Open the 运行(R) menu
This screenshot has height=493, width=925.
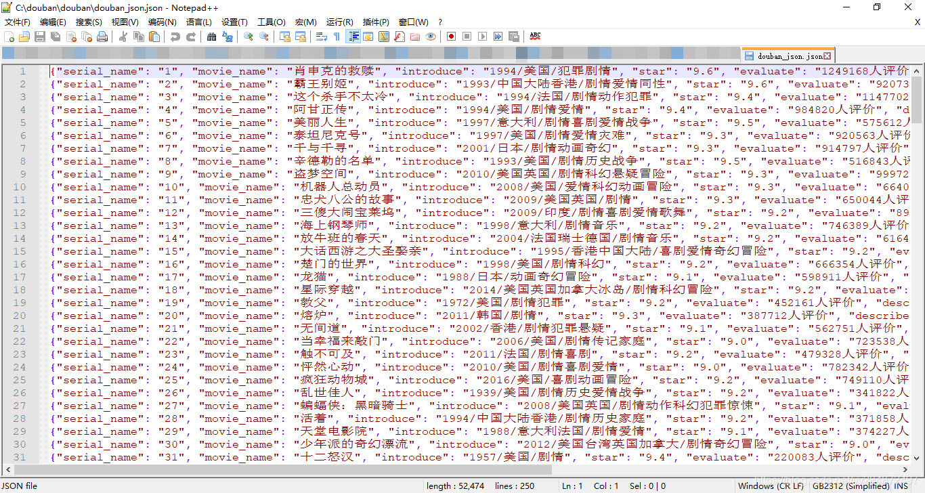[x=339, y=22]
